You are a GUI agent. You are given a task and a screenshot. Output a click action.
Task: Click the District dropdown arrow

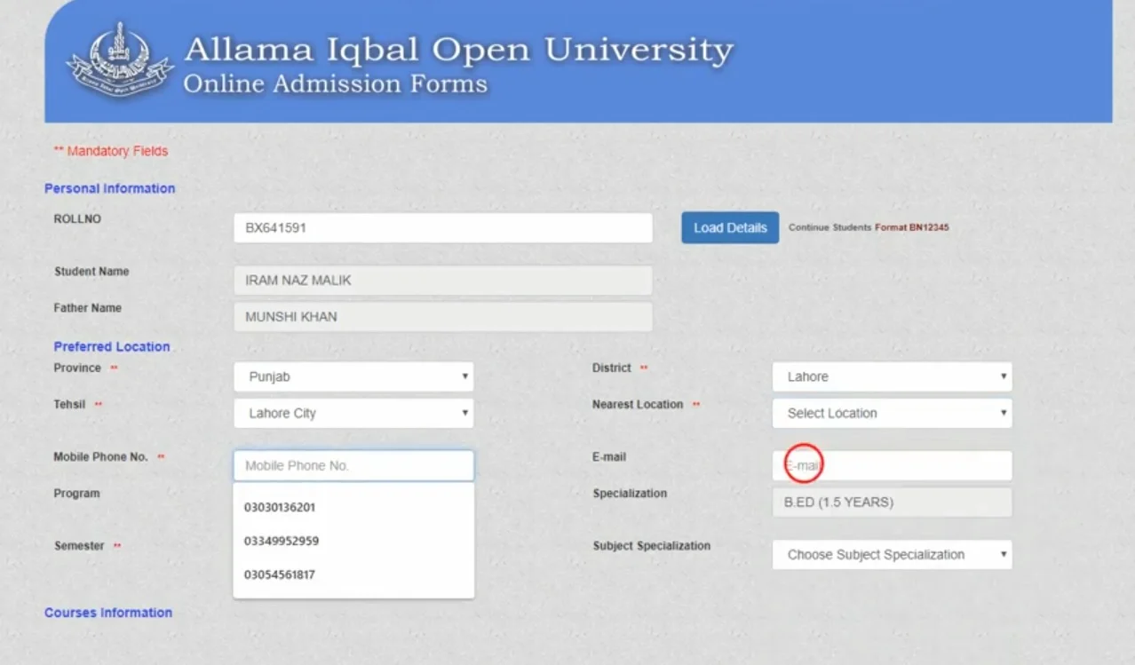tap(1003, 376)
